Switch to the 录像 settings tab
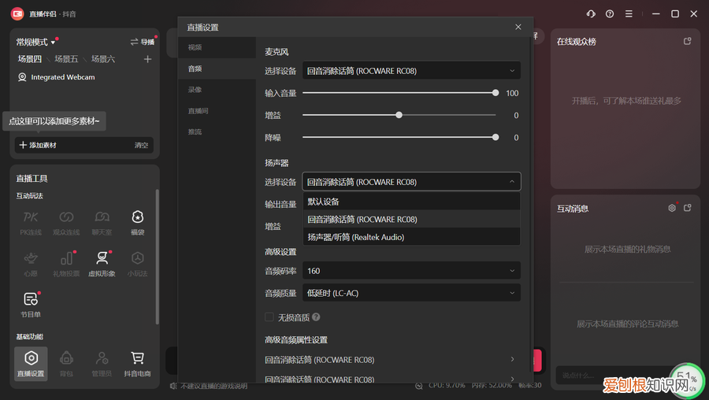This screenshot has height=400, width=709. [217, 90]
